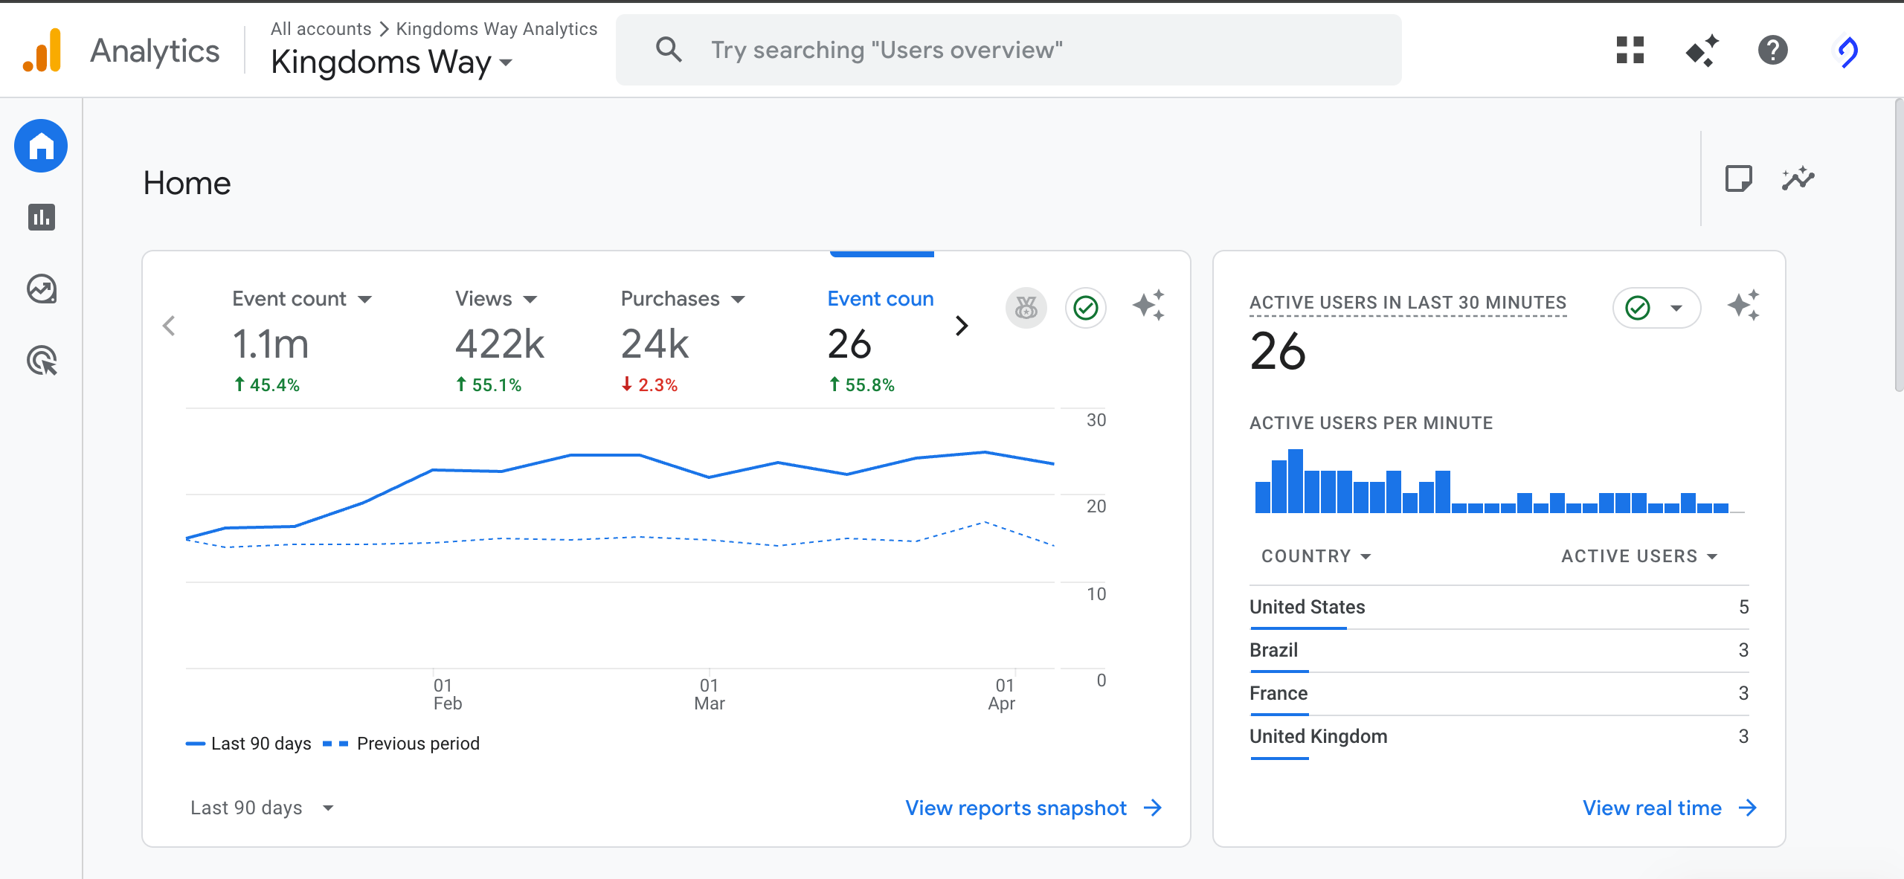This screenshot has width=1904, height=879.
Task: Click the United States row
Action: (1499, 607)
